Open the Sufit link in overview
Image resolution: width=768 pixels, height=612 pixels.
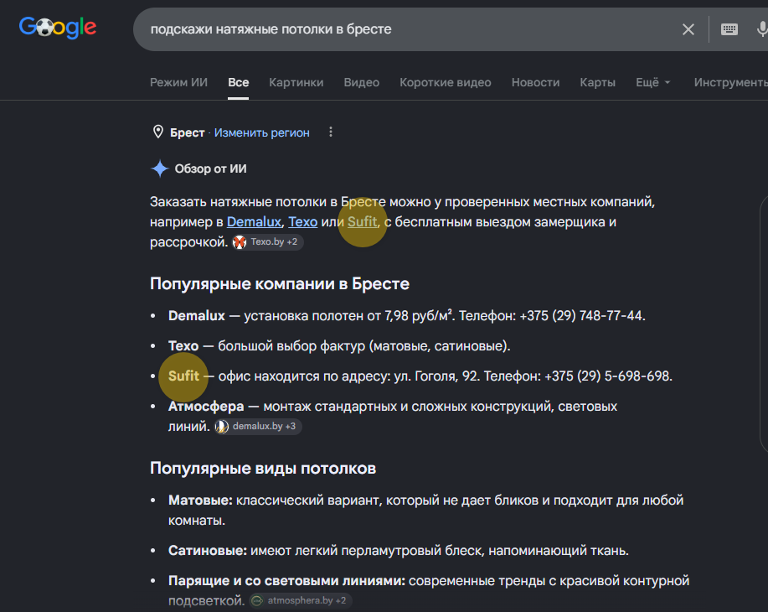[x=363, y=222]
